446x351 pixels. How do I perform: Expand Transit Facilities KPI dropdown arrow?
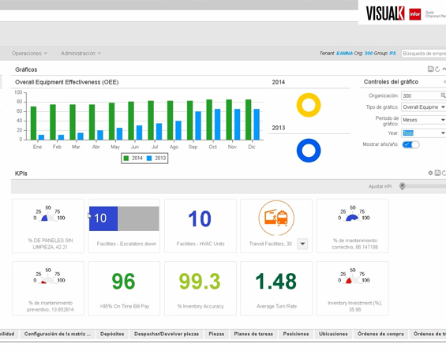point(302,244)
